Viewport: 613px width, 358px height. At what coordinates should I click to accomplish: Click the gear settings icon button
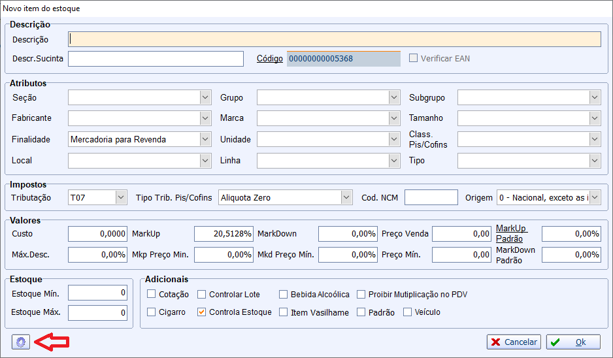tap(21, 342)
